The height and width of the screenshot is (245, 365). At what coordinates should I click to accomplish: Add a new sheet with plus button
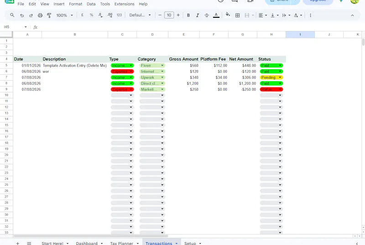(x=18, y=243)
